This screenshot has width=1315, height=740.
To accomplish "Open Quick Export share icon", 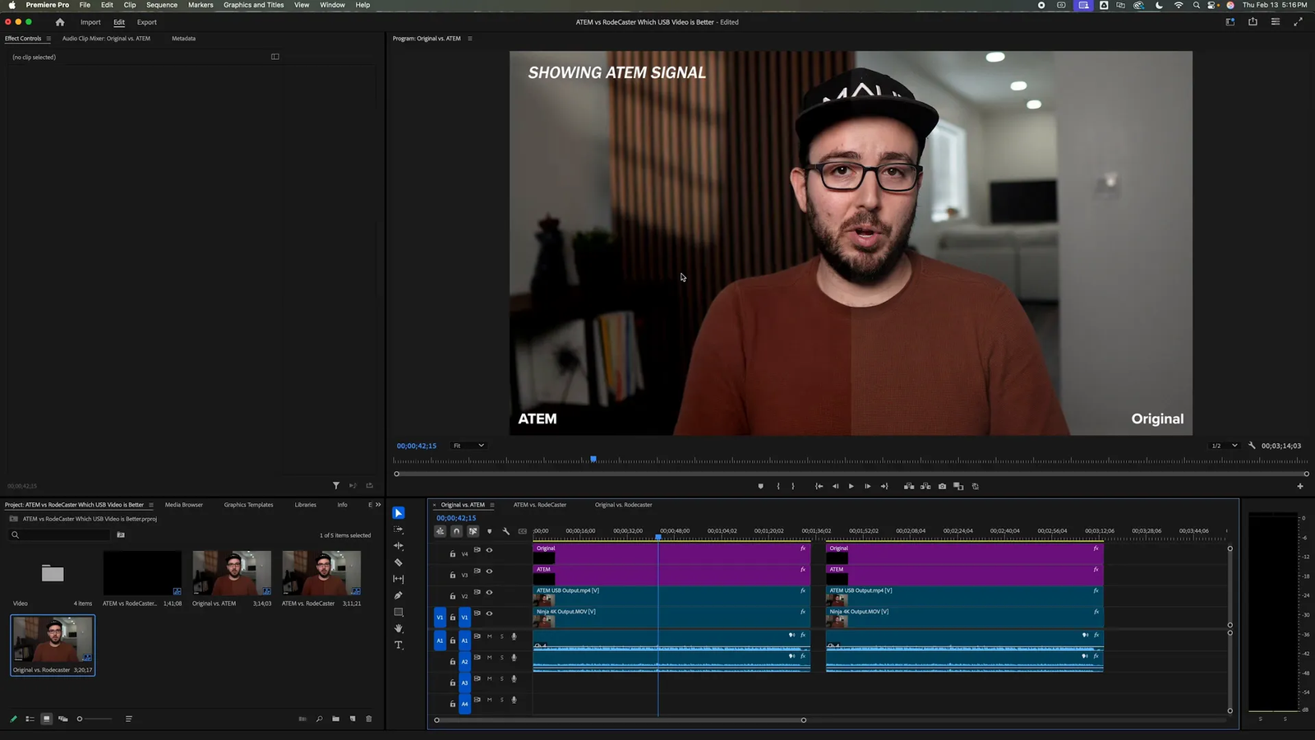I will 1253,22.
